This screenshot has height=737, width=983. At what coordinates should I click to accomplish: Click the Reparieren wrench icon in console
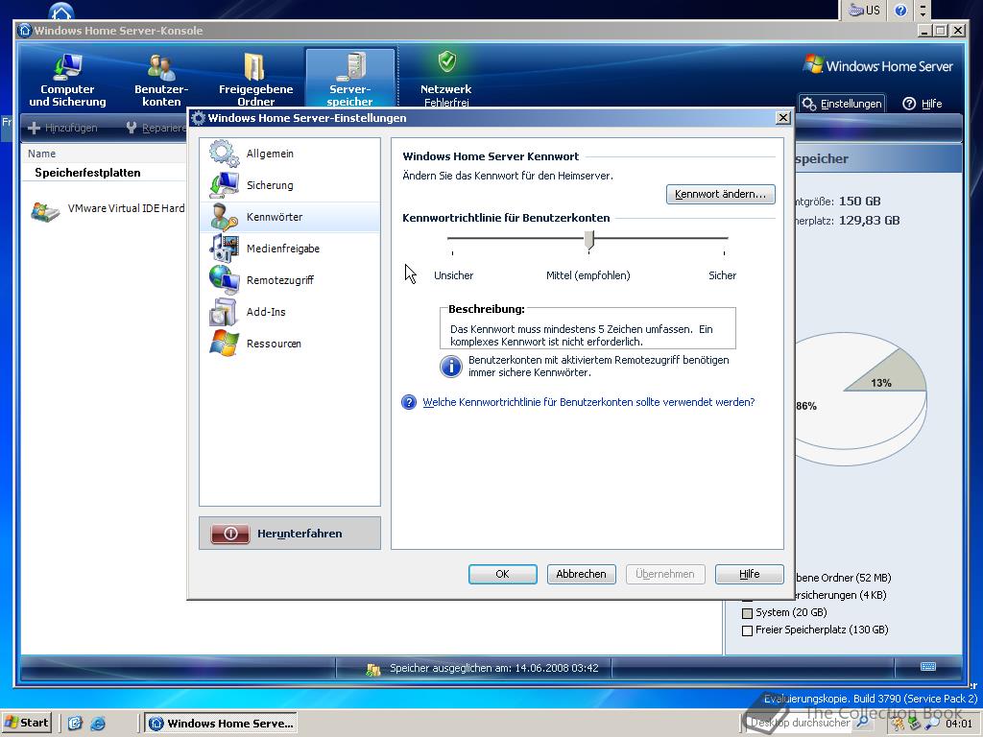coord(131,128)
